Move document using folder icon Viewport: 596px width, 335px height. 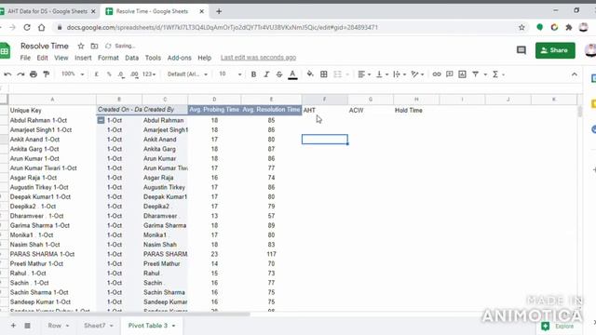pyautogui.click(x=94, y=46)
